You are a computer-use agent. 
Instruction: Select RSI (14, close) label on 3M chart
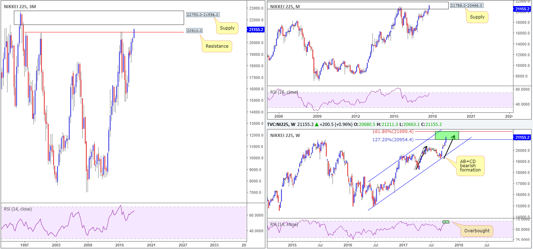coord(18,209)
